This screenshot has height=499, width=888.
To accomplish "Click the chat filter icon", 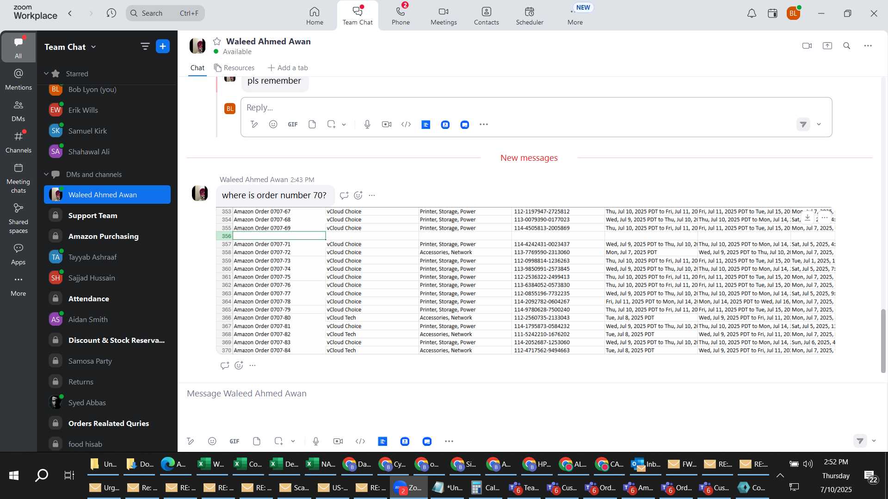I will (x=145, y=47).
